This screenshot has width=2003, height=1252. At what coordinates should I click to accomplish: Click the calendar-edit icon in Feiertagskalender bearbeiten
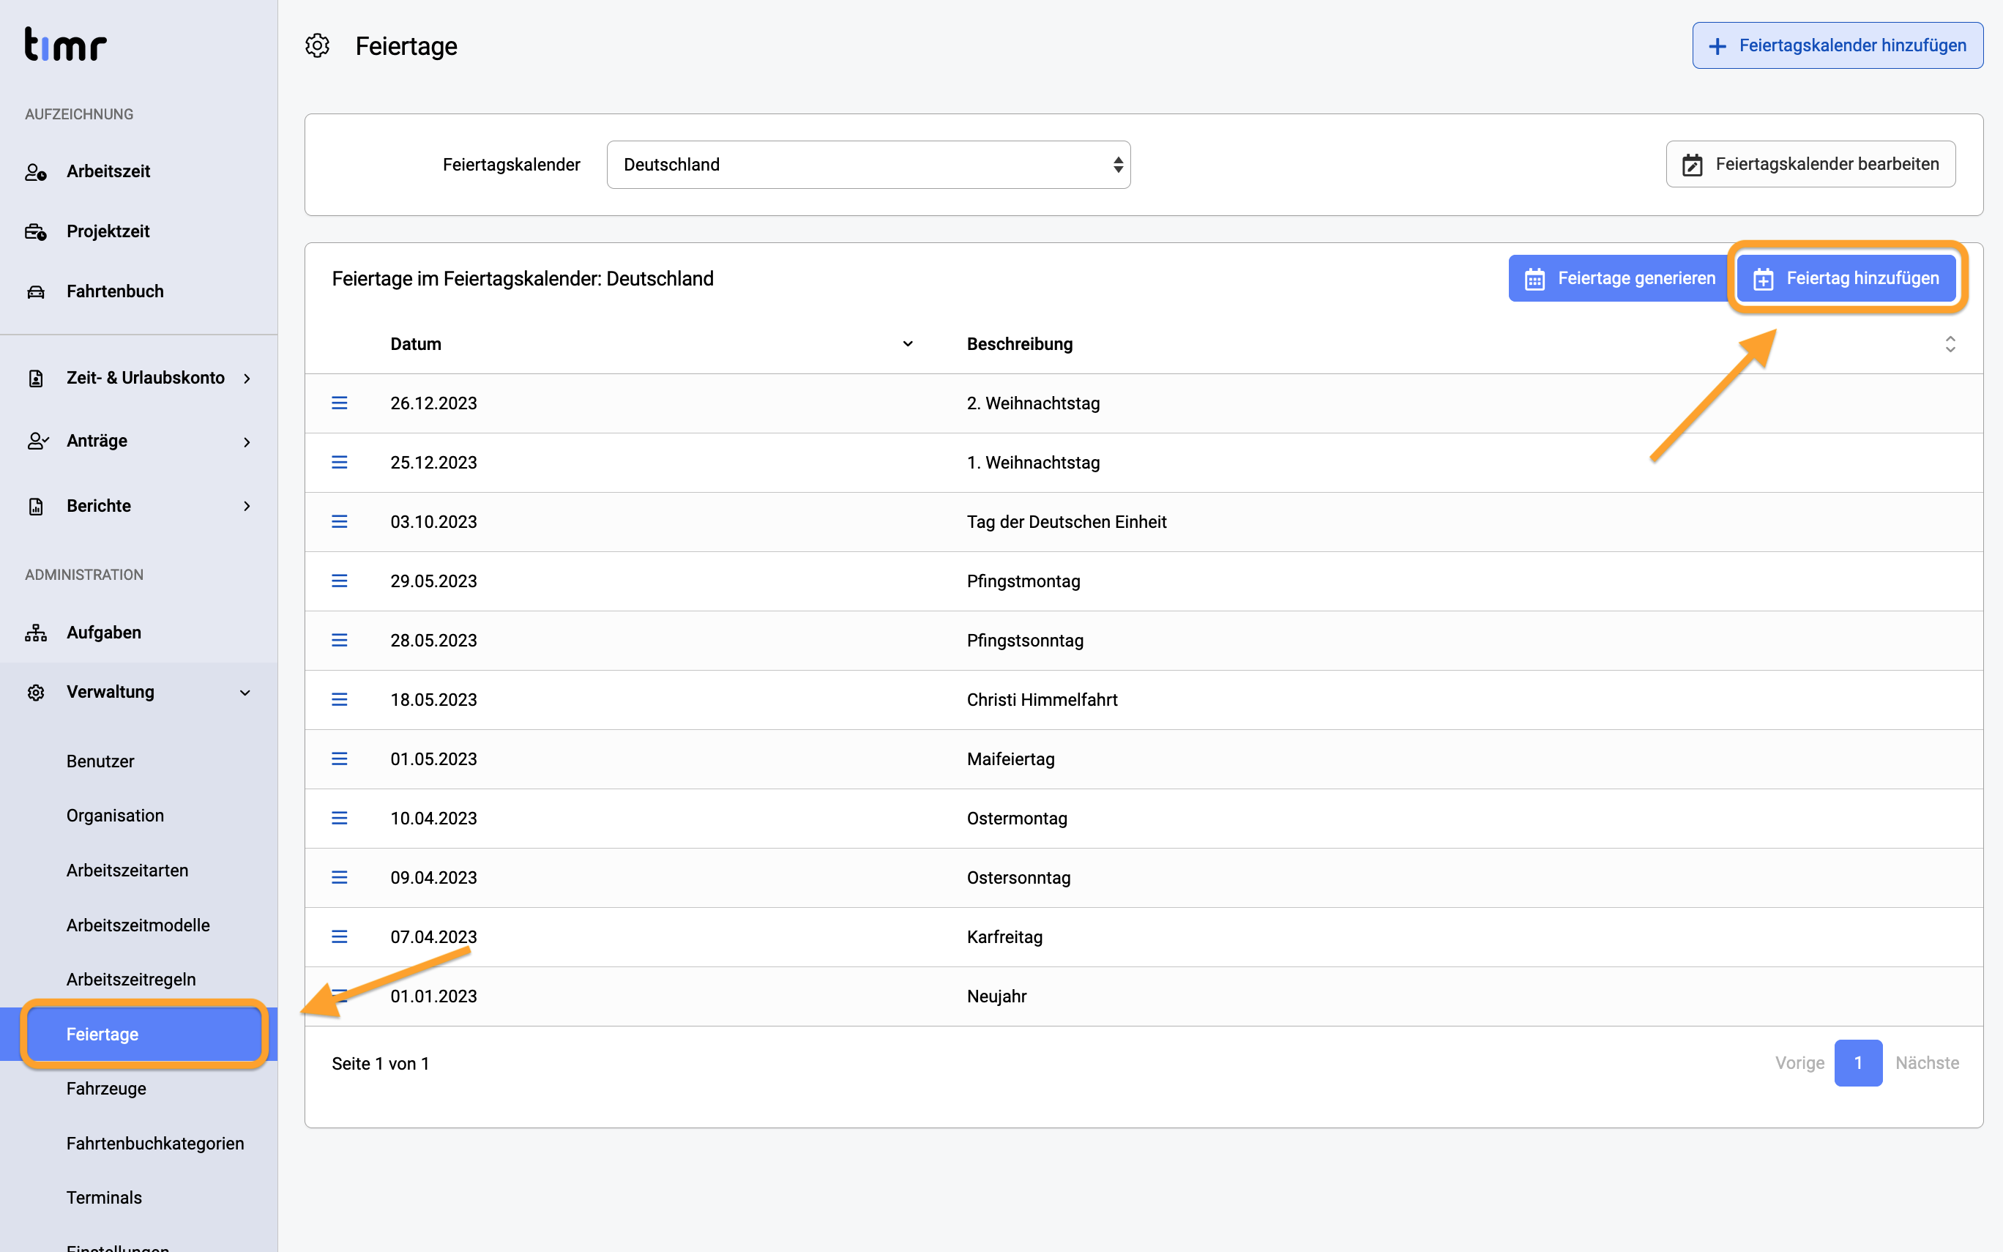(1693, 165)
